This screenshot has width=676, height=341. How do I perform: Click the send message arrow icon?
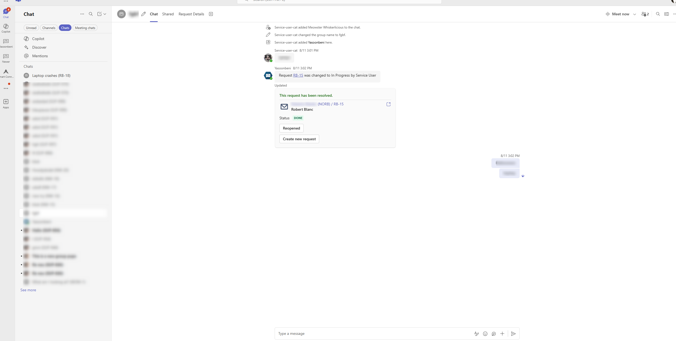click(x=513, y=333)
